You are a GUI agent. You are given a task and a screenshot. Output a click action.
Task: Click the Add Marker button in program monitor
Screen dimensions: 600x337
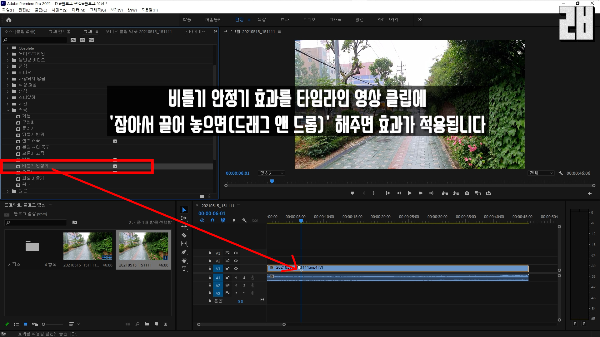352,193
